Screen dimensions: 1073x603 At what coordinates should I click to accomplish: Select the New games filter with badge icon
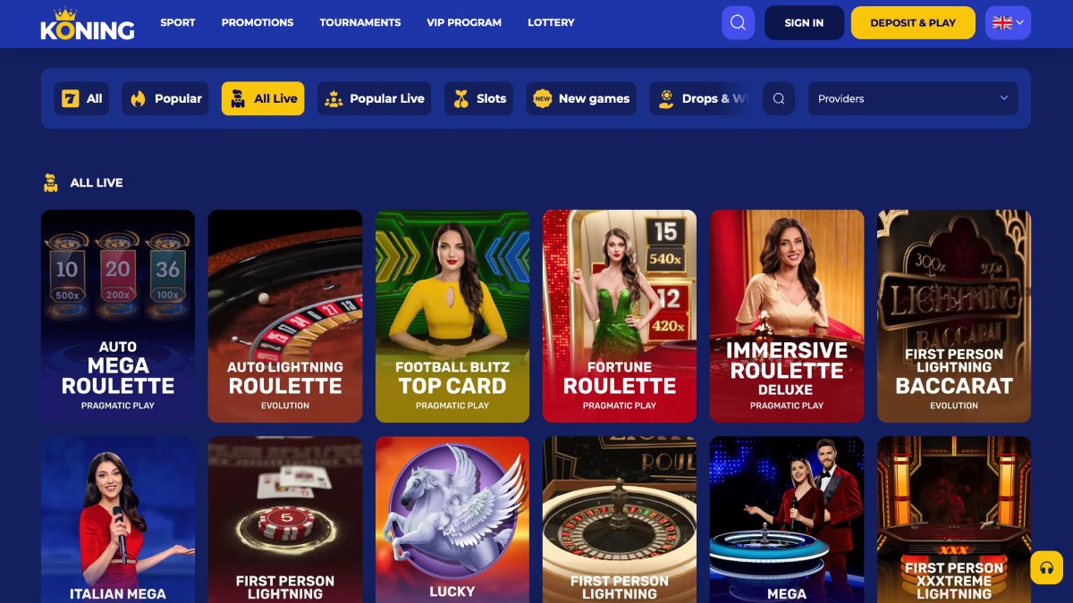tap(581, 99)
